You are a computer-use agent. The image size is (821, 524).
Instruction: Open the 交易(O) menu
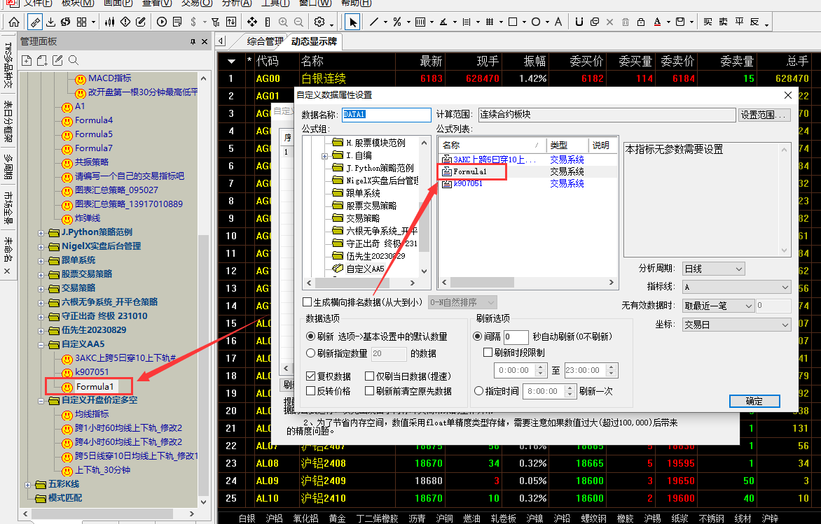[x=197, y=3]
